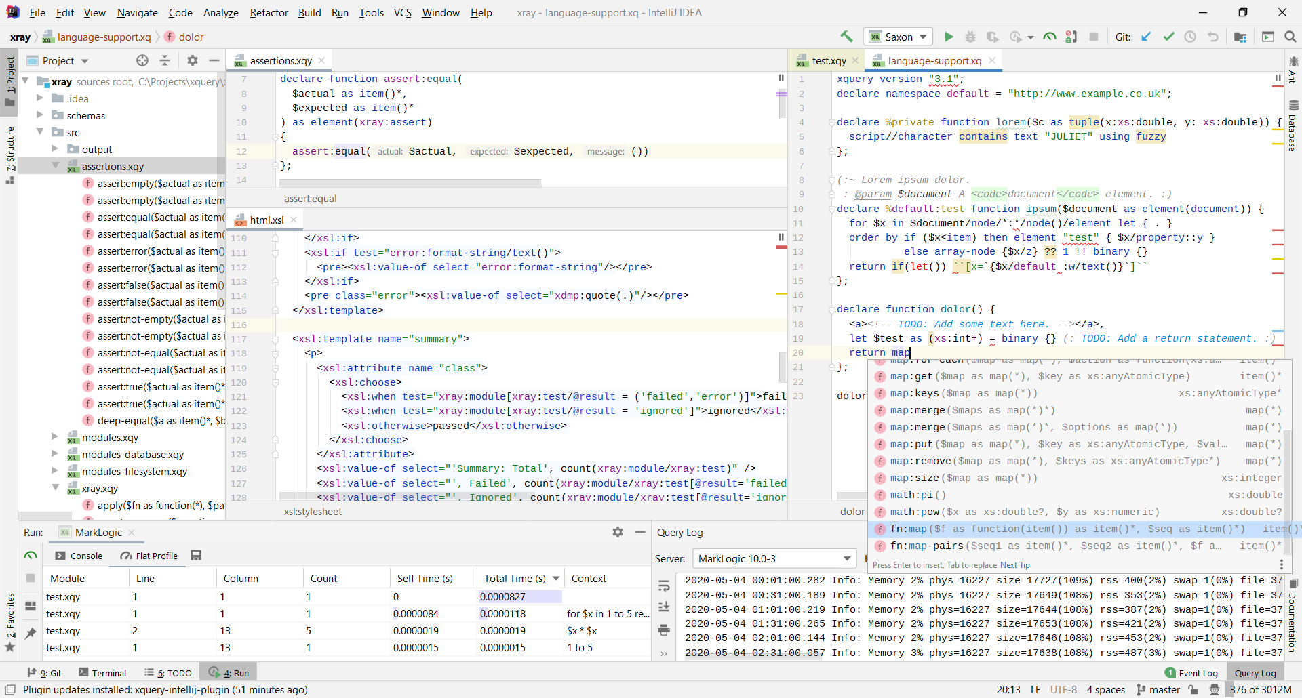
Task: Open the VCS menu
Action: tap(403, 12)
